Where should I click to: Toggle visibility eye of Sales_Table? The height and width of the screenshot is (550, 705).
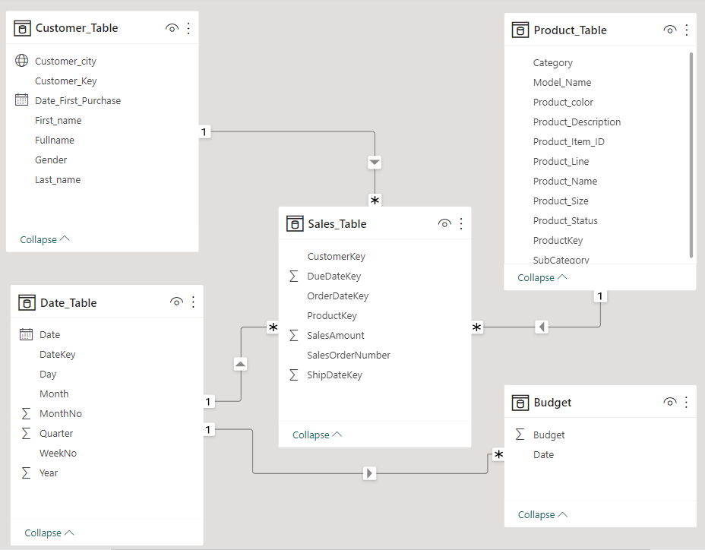(444, 223)
